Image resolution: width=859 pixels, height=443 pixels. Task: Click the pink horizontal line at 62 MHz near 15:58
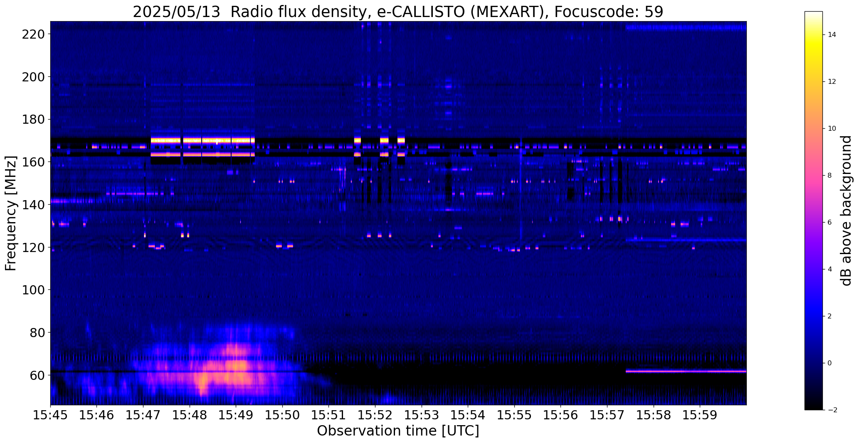point(686,371)
